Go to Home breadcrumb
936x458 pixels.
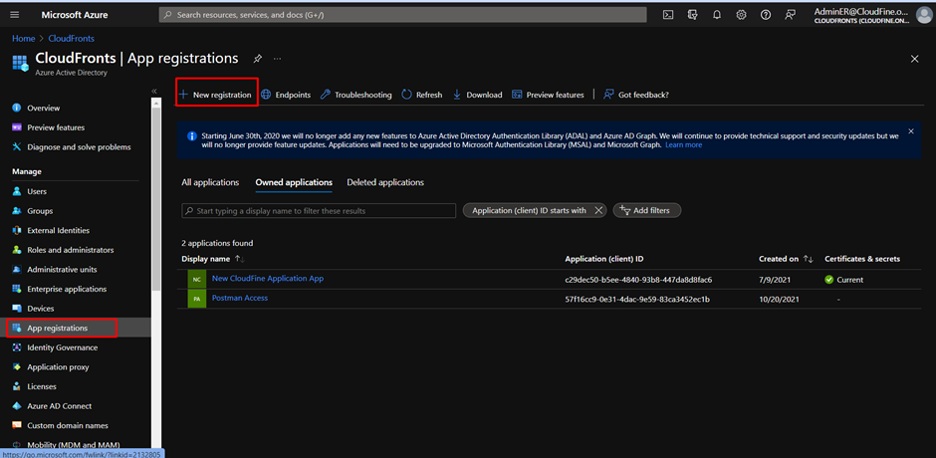tap(23, 39)
